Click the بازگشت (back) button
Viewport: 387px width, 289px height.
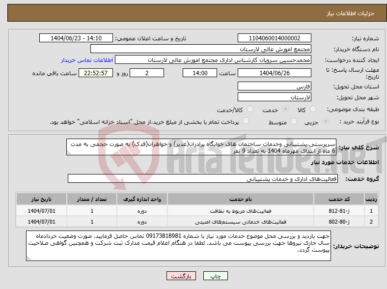point(181,276)
